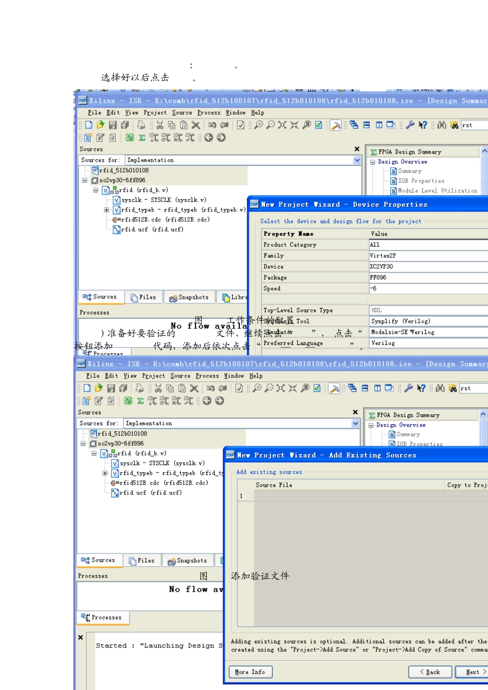Click What's This help pointer, upper ISE window
This screenshot has width=488, height=690.
[x=422, y=125]
